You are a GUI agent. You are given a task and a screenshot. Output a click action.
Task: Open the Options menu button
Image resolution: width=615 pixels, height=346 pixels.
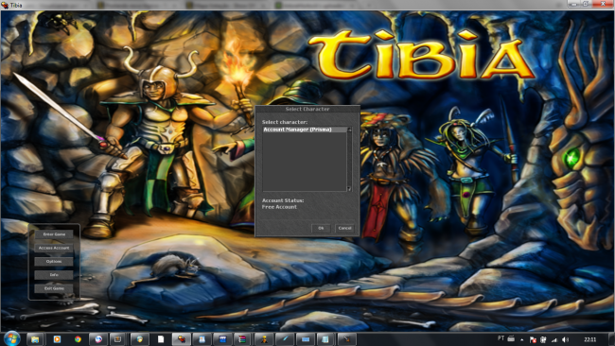pos(54,261)
